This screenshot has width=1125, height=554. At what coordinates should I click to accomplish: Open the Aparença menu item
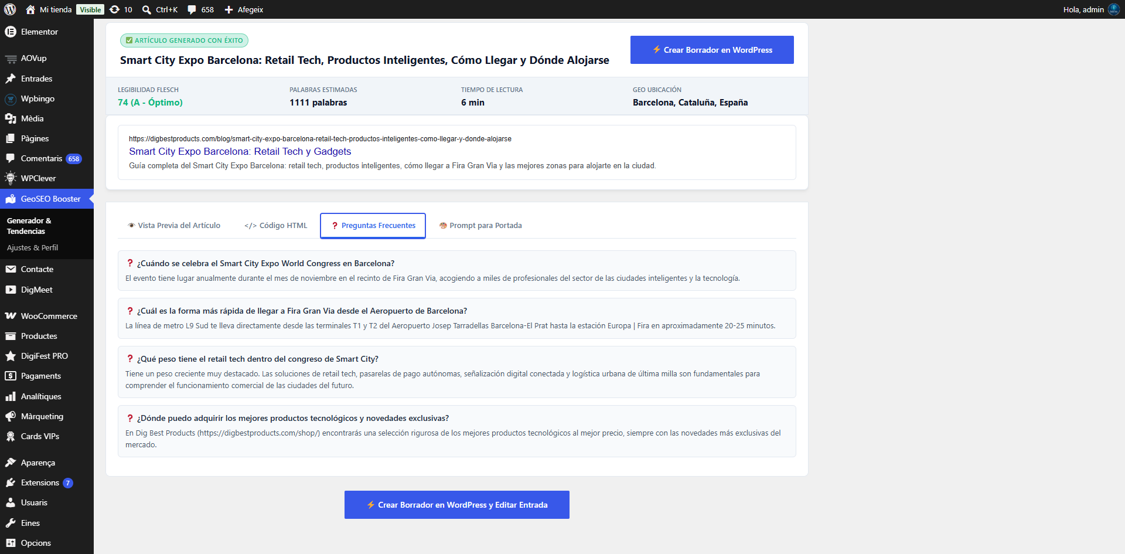47,463
